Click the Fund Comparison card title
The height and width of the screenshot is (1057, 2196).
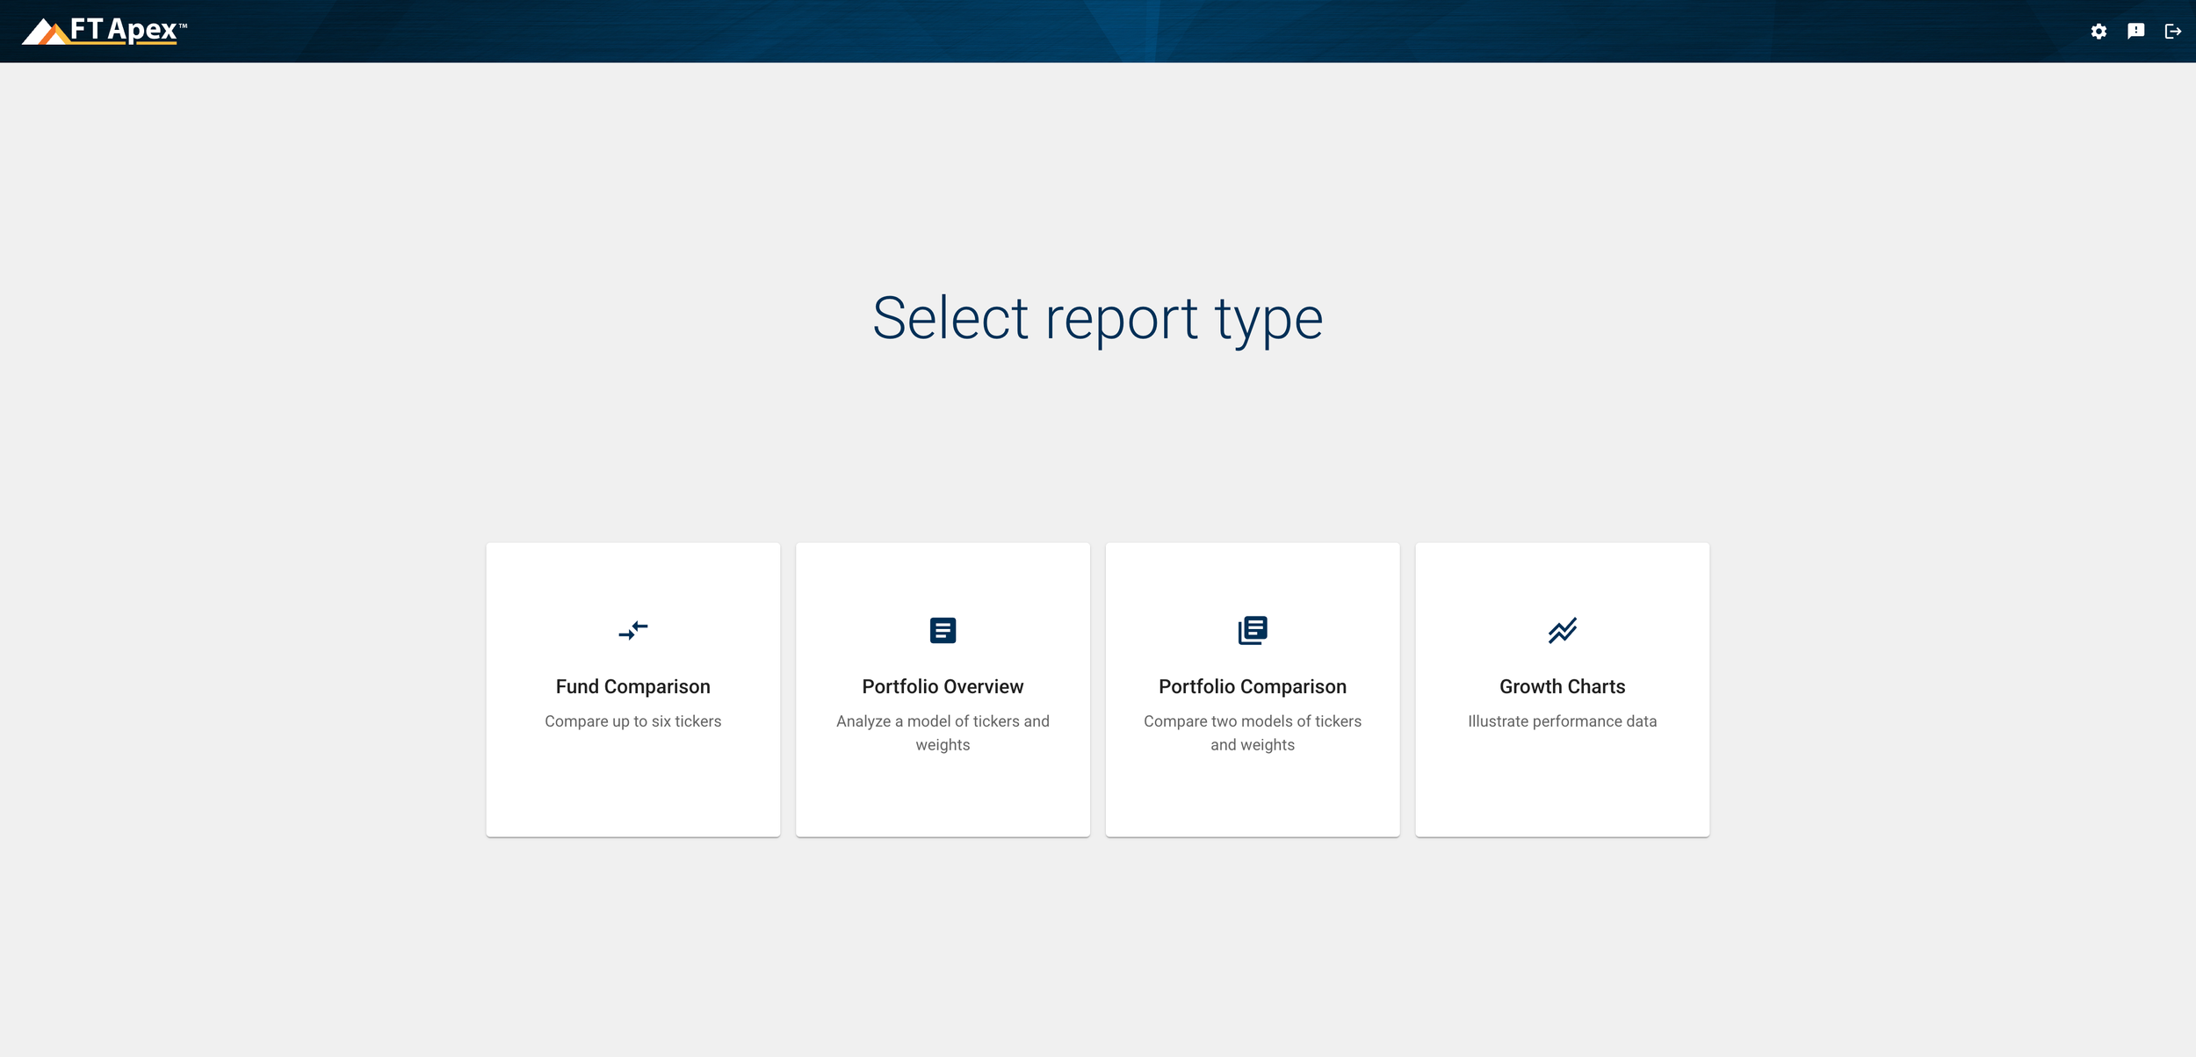click(x=633, y=686)
